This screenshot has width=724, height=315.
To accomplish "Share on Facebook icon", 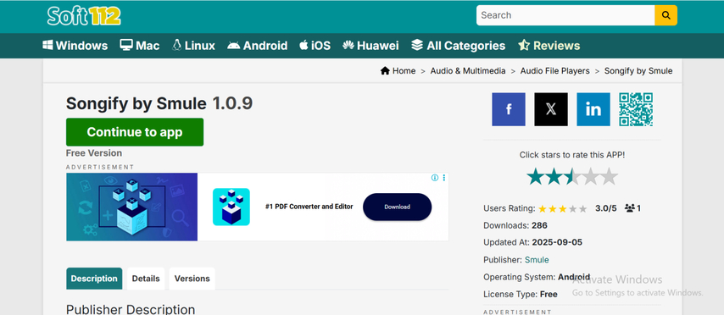I will 509,109.
